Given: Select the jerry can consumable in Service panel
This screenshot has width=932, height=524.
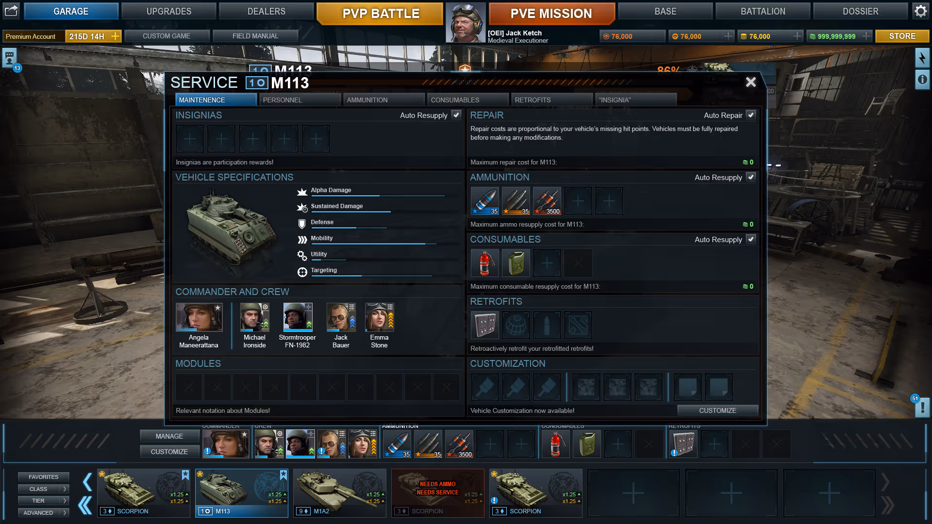Looking at the screenshot, I should 516,263.
